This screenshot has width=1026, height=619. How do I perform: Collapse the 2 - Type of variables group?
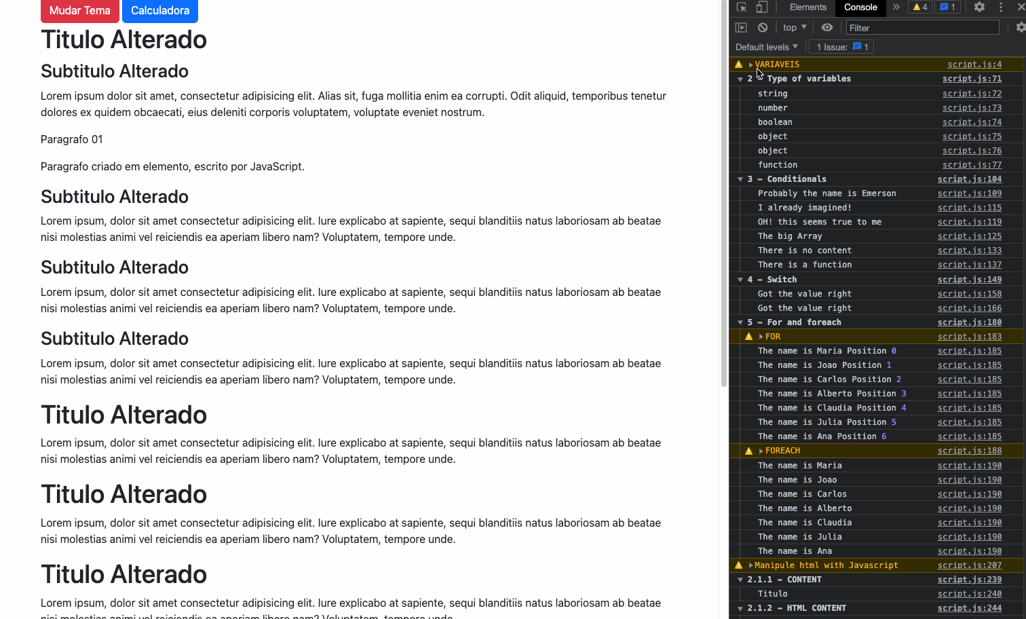[x=740, y=79]
